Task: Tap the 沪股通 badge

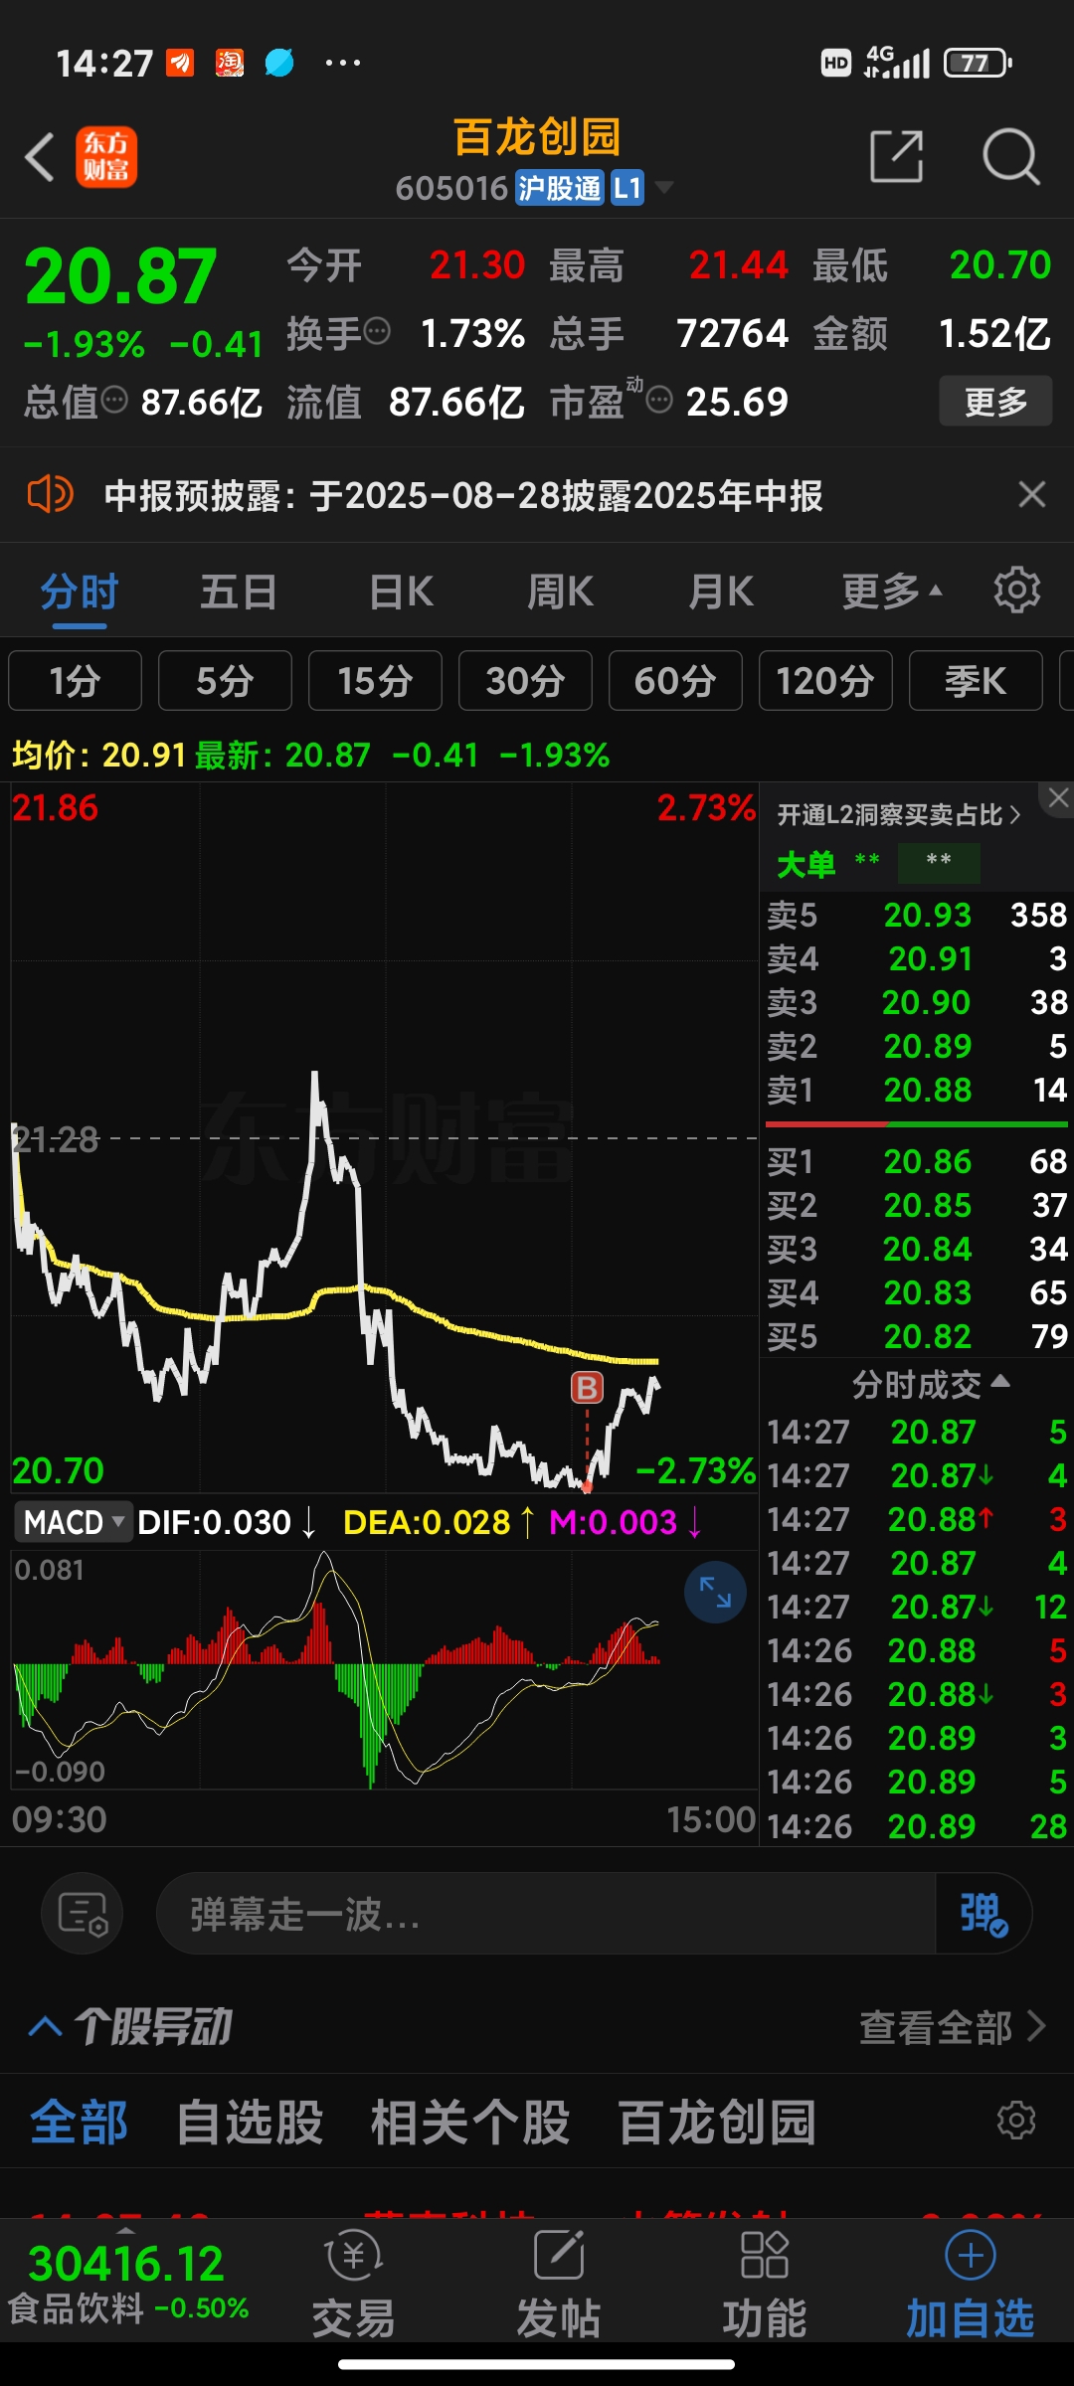Action: 560,187
